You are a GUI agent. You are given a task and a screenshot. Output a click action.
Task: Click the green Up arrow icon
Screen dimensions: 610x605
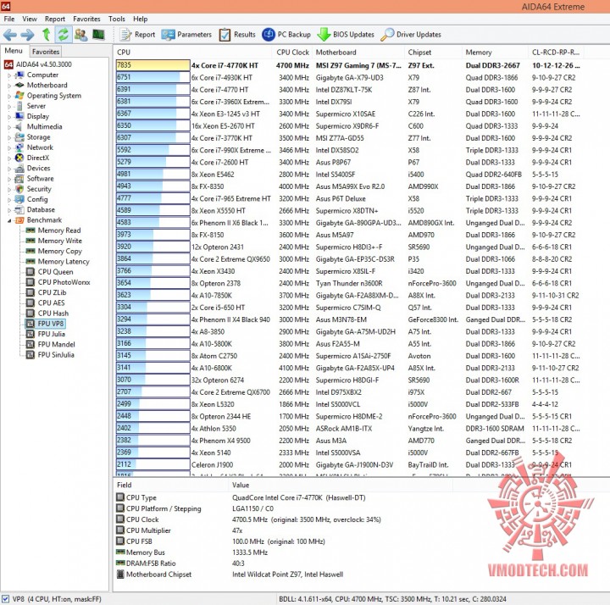tap(47, 35)
